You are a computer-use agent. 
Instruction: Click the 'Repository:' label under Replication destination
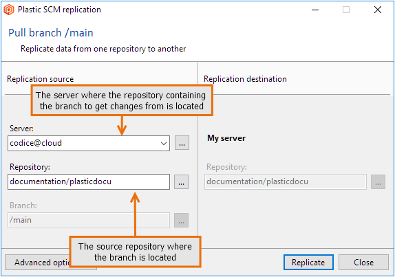(x=226, y=167)
